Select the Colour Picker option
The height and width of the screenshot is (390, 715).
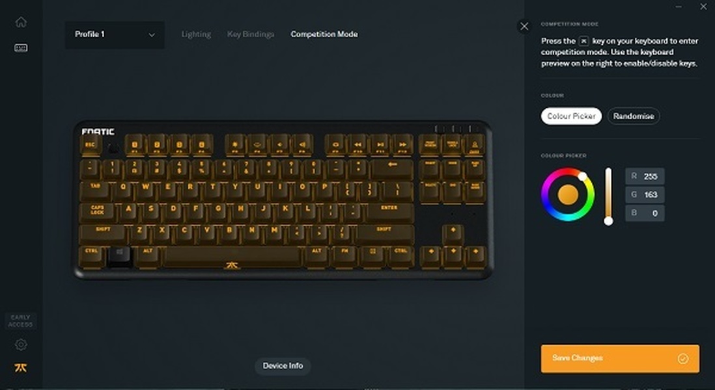point(571,116)
